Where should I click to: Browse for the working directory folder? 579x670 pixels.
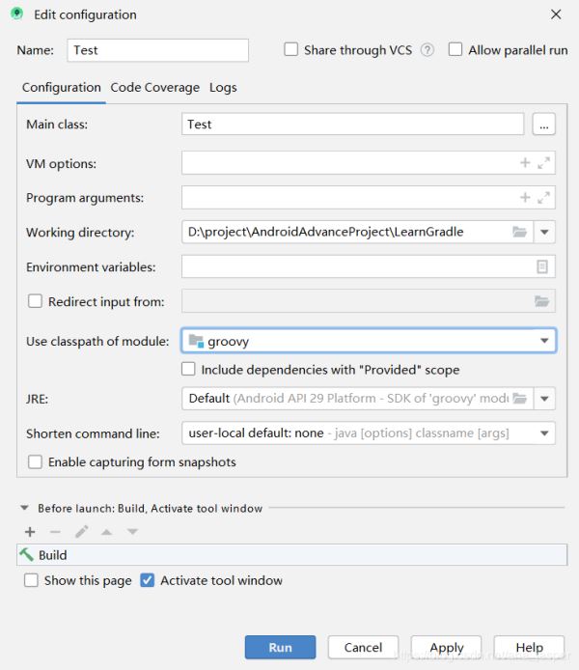pos(520,233)
